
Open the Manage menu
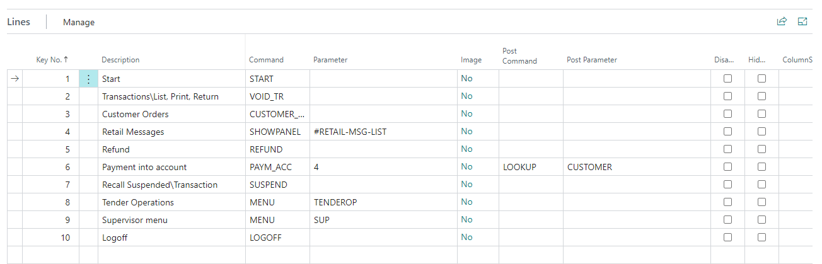click(79, 22)
